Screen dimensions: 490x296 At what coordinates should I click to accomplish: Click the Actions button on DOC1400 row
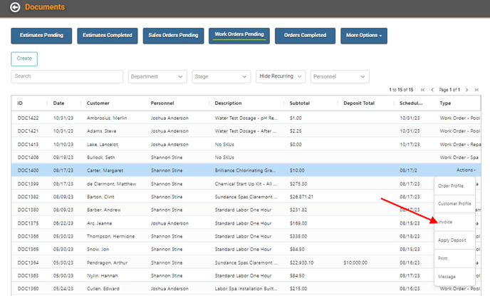[466, 170]
